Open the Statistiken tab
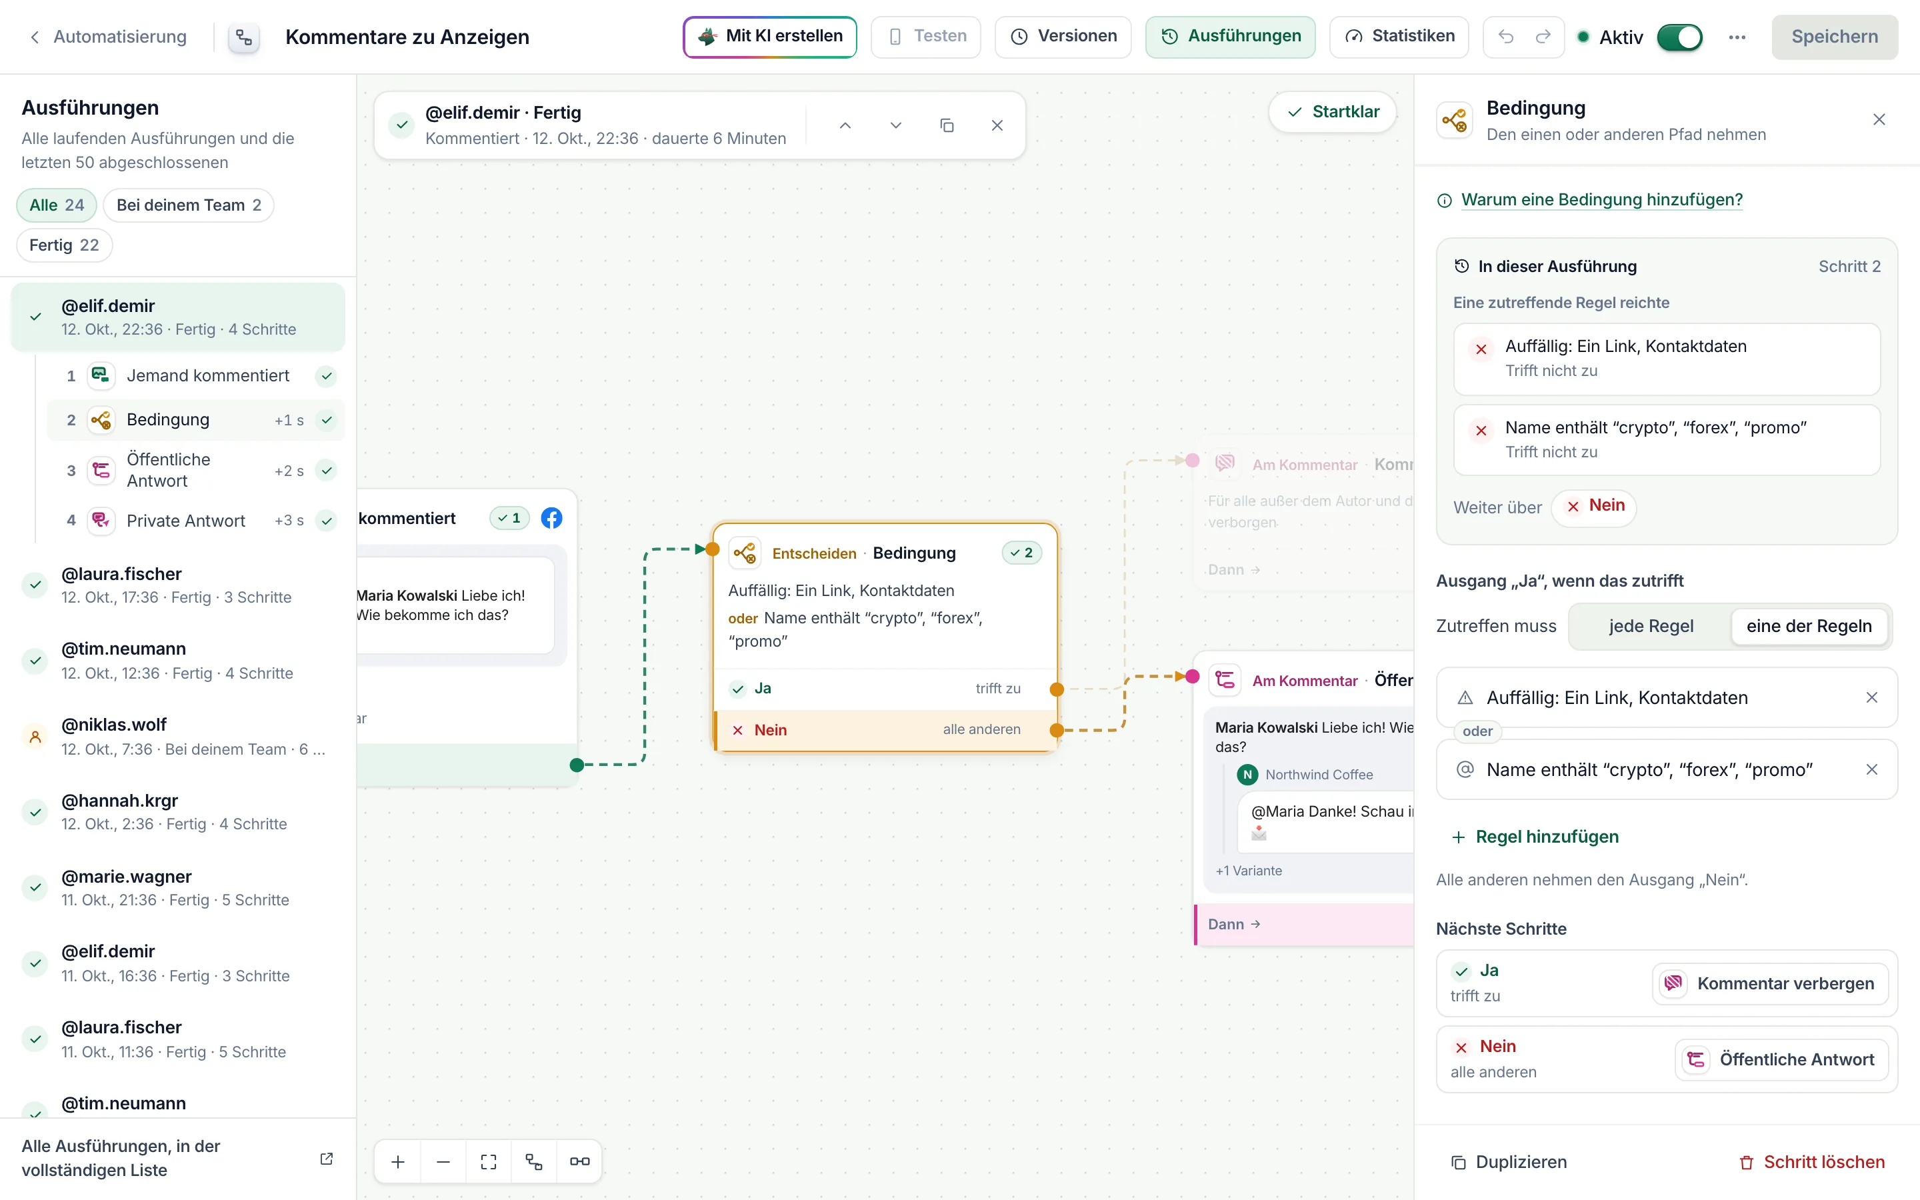This screenshot has height=1200, width=1920. point(1399,37)
